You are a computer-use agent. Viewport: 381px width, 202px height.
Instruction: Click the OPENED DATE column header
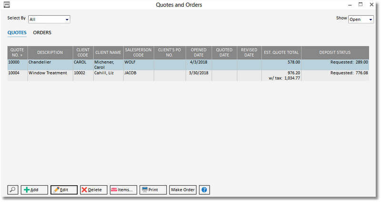tap(199, 52)
